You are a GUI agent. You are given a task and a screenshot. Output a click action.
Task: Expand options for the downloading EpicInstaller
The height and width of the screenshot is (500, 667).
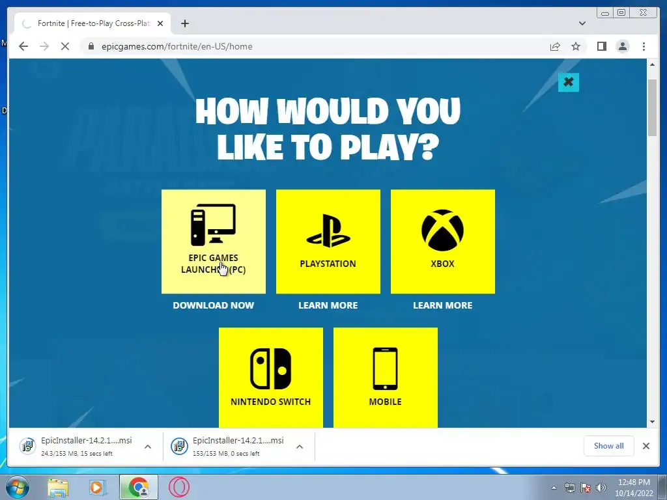click(x=148, y=447)
